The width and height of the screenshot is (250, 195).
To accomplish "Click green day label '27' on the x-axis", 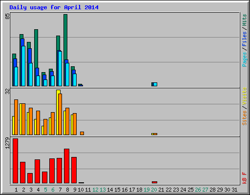I will [205, 190].
